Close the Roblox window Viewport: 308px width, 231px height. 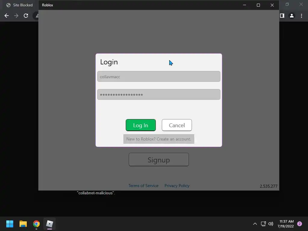point(272,5)
